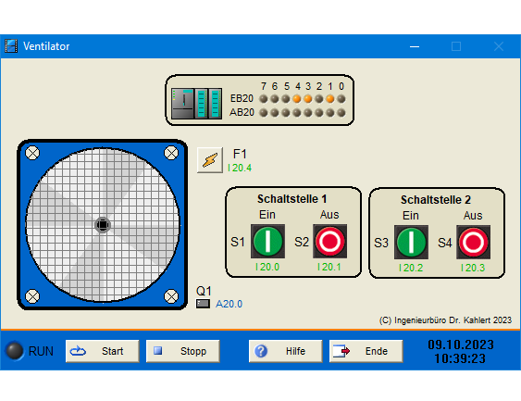521x401 pixels.
Task: Exit via the Ende button
Action: [x=366, y=351]
